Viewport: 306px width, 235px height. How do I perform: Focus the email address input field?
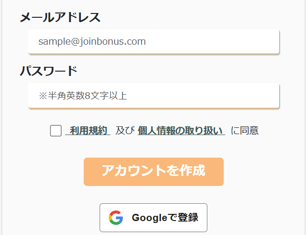[x=153, y=41]
